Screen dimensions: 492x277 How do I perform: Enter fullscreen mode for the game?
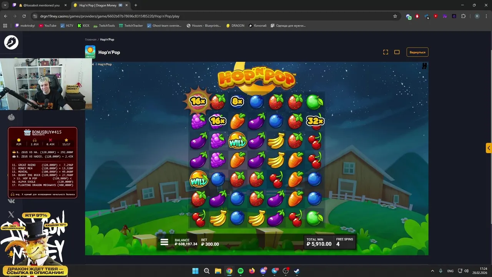(x=386, y=52)
